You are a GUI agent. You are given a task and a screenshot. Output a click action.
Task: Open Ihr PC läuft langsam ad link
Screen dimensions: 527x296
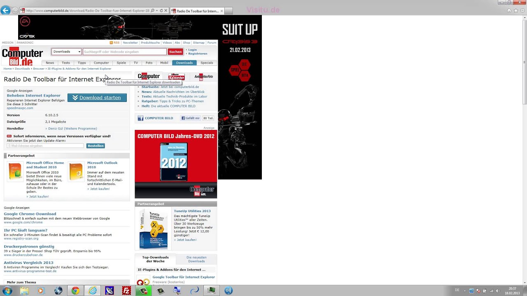(26, 230)
